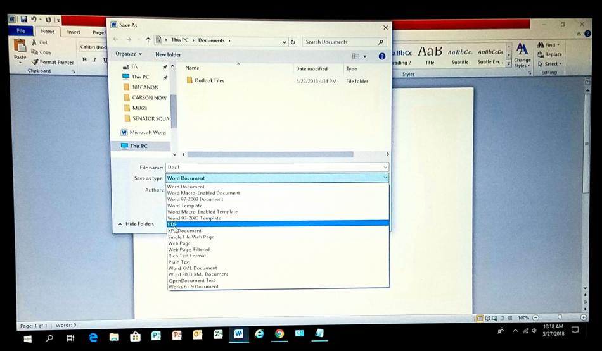Viewport: 602px width, 351px height.
Task: Click the Format Painter tool
Action: coord(53,62)
